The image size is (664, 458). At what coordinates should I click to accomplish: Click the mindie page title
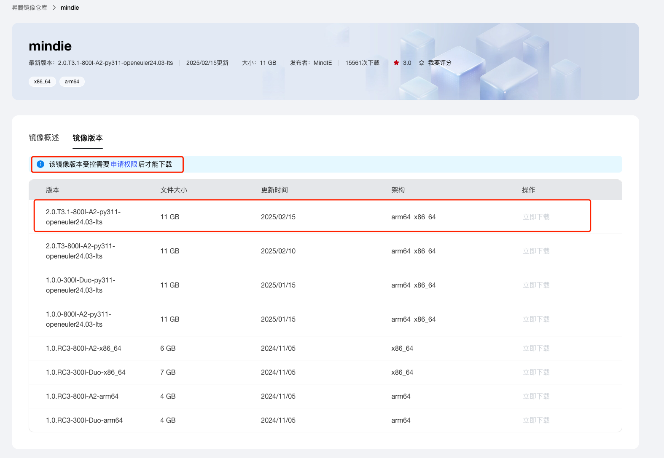click(x=50, y=46)
